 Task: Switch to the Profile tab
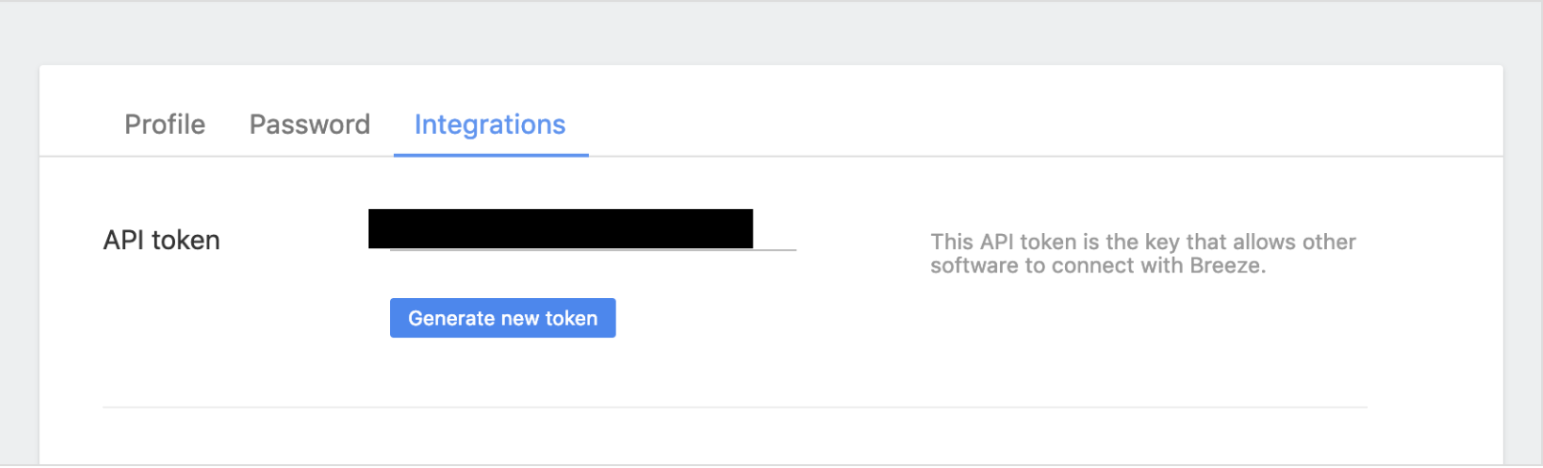[164, 125]
